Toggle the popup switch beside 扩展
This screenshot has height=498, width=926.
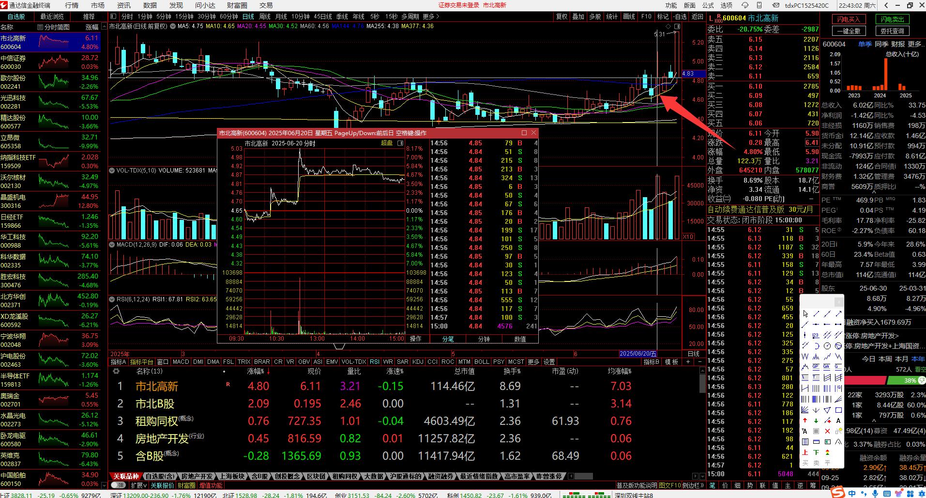(x=117, y=485)
